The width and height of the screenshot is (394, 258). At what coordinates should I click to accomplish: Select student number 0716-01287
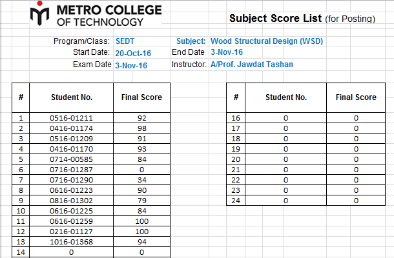pyautogui.click(x=71, y=170)
